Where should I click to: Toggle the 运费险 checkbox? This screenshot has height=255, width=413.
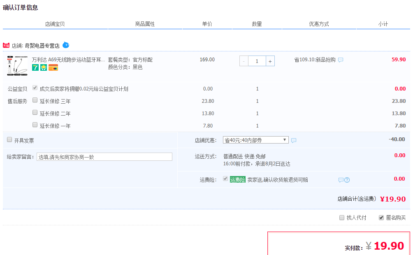(225, 178)
